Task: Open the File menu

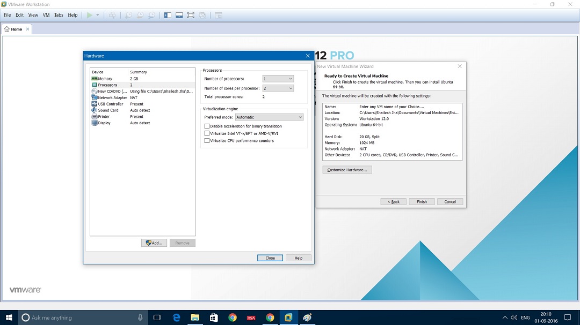Action: pos(8,15)
